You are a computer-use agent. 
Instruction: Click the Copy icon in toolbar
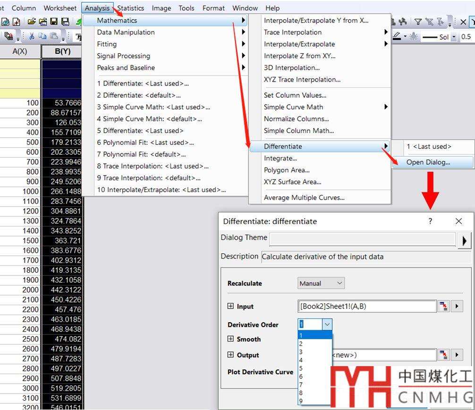pyautogui.click(x=42, y=36)
